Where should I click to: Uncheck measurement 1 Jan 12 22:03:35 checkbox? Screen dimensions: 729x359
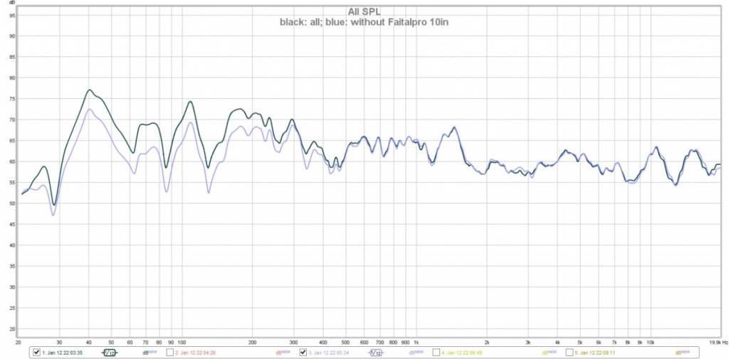[37, 353]
